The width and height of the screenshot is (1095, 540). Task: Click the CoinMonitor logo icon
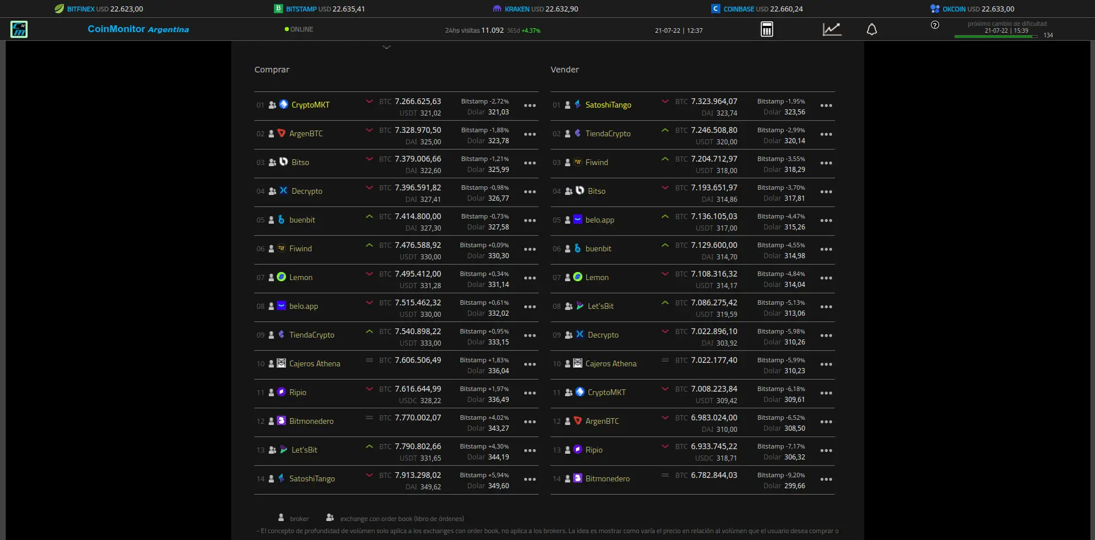coord(19,29)
